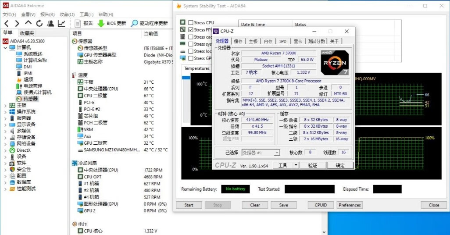Viewport: 450px width, 235px height.
Task: Click the CPUID button
Action: (x=321, y=205)
